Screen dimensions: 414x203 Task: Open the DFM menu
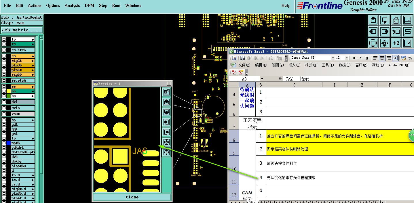click(90, 5)
